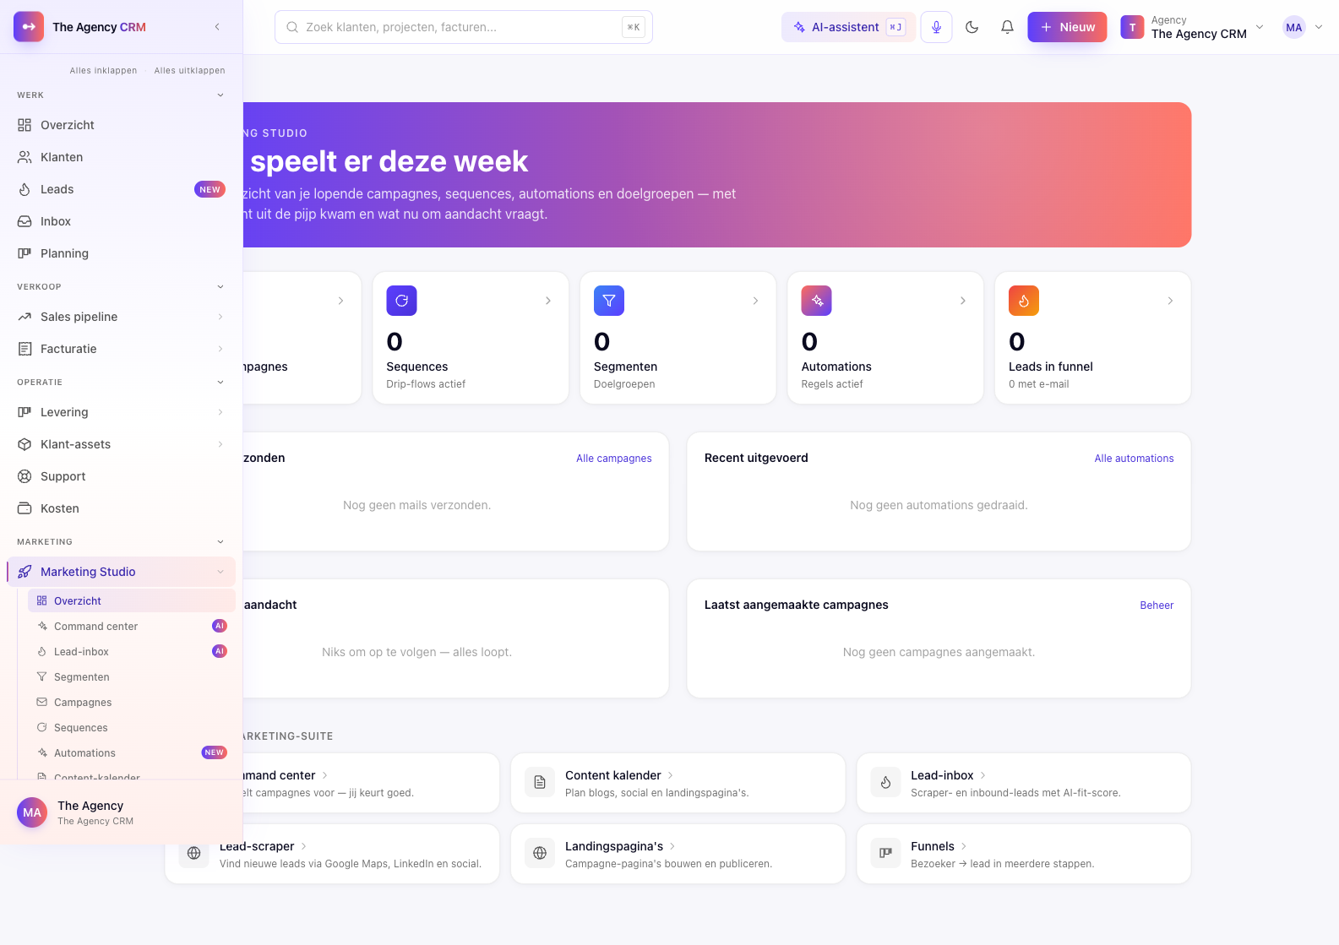Open Klant-assets
The width and height of the screenshot is (1339, 945).
click(x=121, y=444)
